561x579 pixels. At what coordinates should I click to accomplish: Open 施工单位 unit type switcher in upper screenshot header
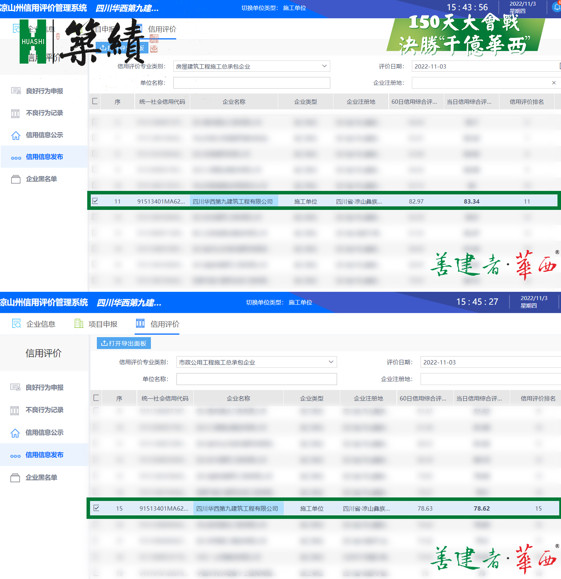(294, 8)
